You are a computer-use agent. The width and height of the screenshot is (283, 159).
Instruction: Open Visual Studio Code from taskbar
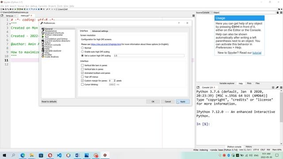click(x=59, y=155)
